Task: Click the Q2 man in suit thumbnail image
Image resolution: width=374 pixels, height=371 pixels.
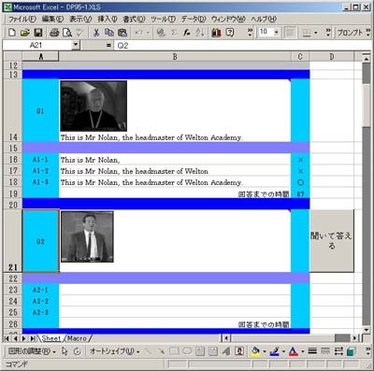Action: (x=87, y=236)
